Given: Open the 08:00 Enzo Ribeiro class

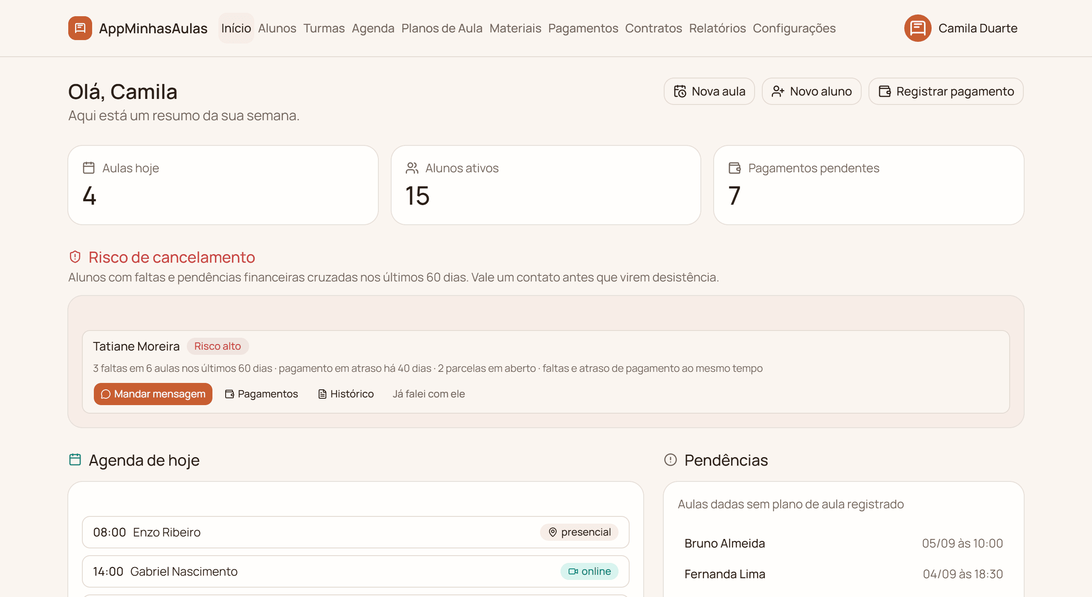Looking at the screenshot, I should tap(356, 532).
